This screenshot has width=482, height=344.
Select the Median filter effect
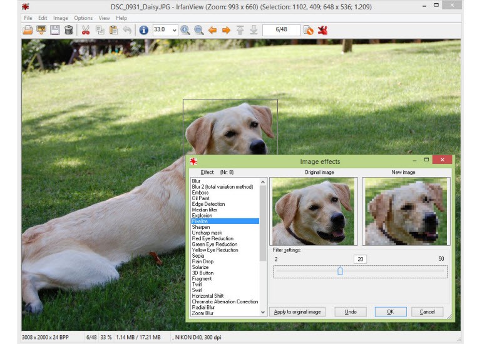click(x=205, y=210)
